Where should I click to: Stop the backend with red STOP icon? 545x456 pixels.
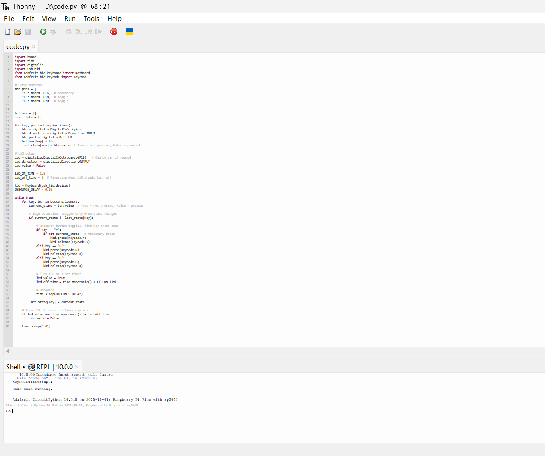pos(114,32)
